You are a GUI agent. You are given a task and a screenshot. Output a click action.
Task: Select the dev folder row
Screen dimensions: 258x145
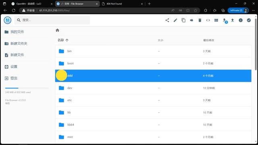pyautogui.click(x=153, y=88)
